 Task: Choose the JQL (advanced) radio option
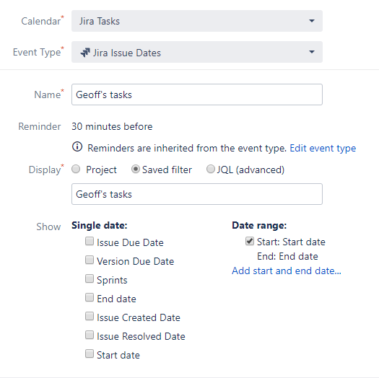pyautogui.click(x=211, y=169)
